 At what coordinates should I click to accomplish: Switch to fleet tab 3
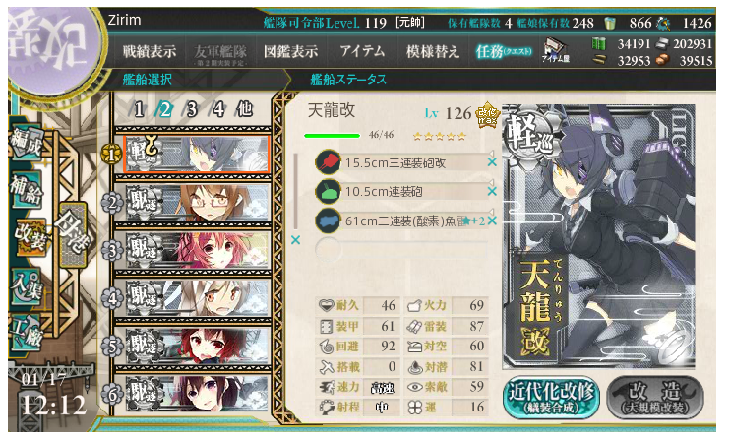[x=192, y=110]
